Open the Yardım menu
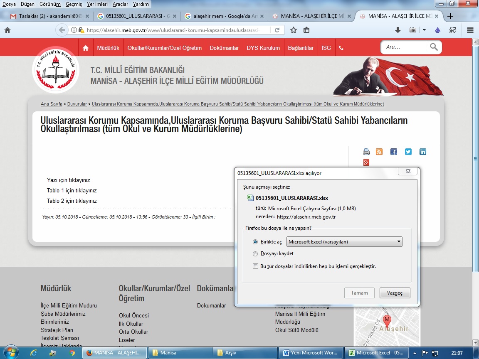Viewport: 479px width, 359px height. point(141,4)
